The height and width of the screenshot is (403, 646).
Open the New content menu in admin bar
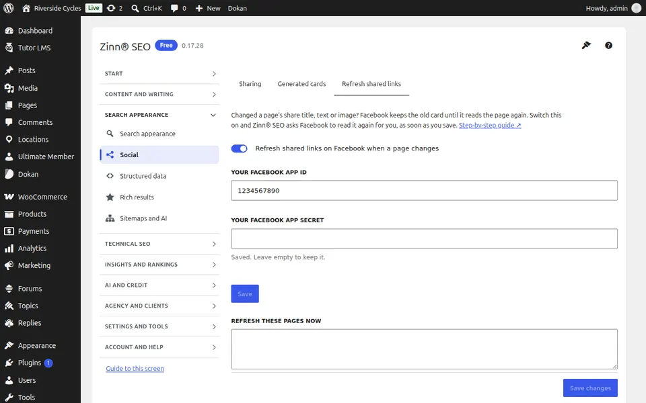coord(208,8)
